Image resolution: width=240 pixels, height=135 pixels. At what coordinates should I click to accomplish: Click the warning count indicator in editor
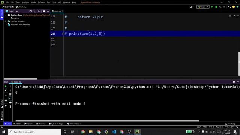tap(231, 16)
